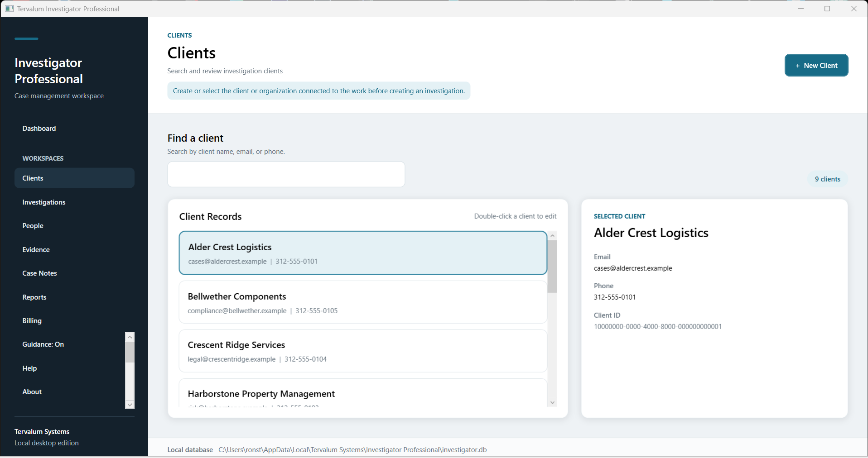This screenshot has width=868, height=458.
Task: Select Crescent Ridge Services record
Action: 363,351
